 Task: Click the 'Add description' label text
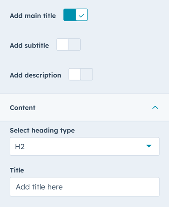click(35, 75)
